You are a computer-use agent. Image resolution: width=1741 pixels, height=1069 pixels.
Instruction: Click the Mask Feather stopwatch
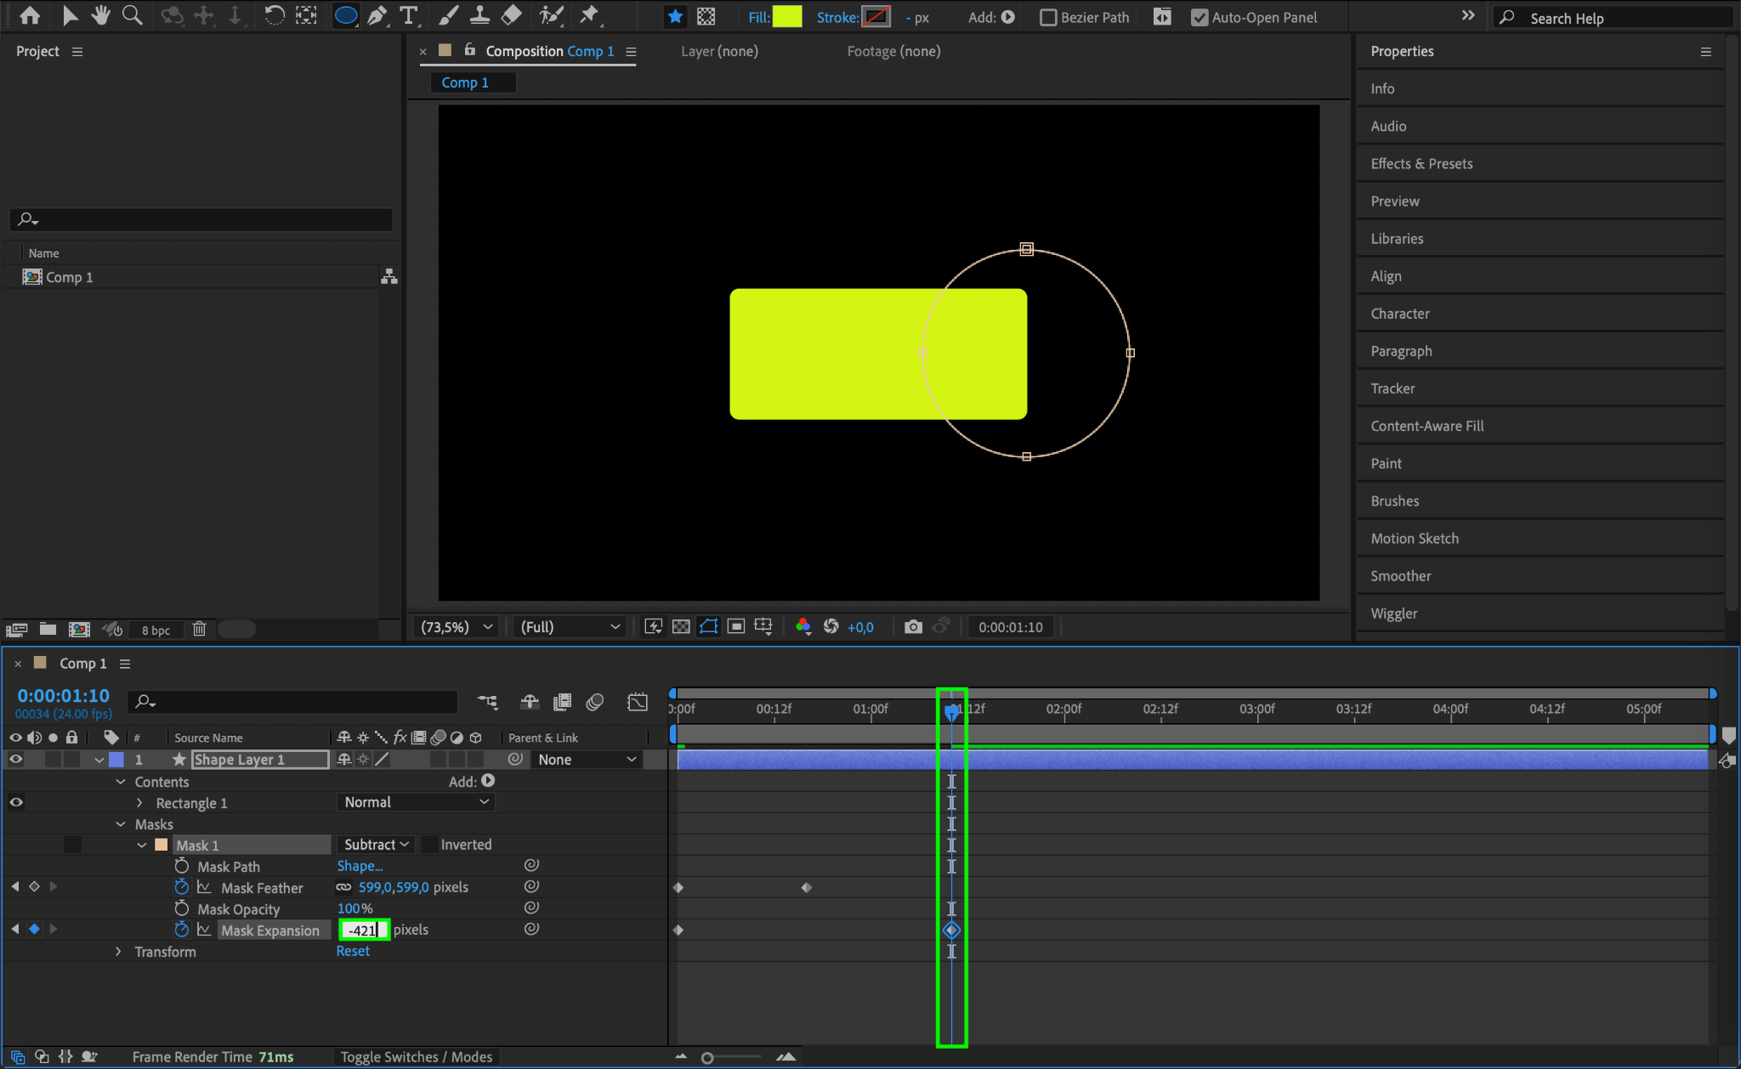click(181, 887)
